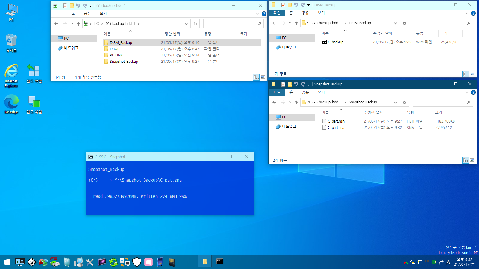Open the pink Windows logo taskbar icon
The image size is (479, 269).
point(148,262)
